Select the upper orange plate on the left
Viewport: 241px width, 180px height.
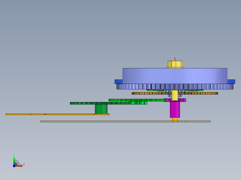(57, 114)
